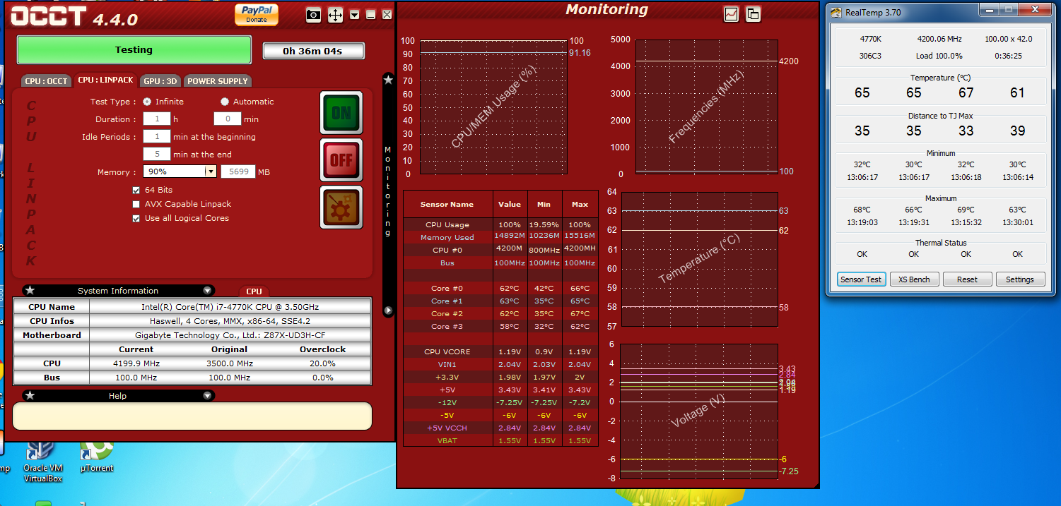Click the red OFF stop test button
The height and width of the screenshot is (506, 1061).
click(341, 160)
